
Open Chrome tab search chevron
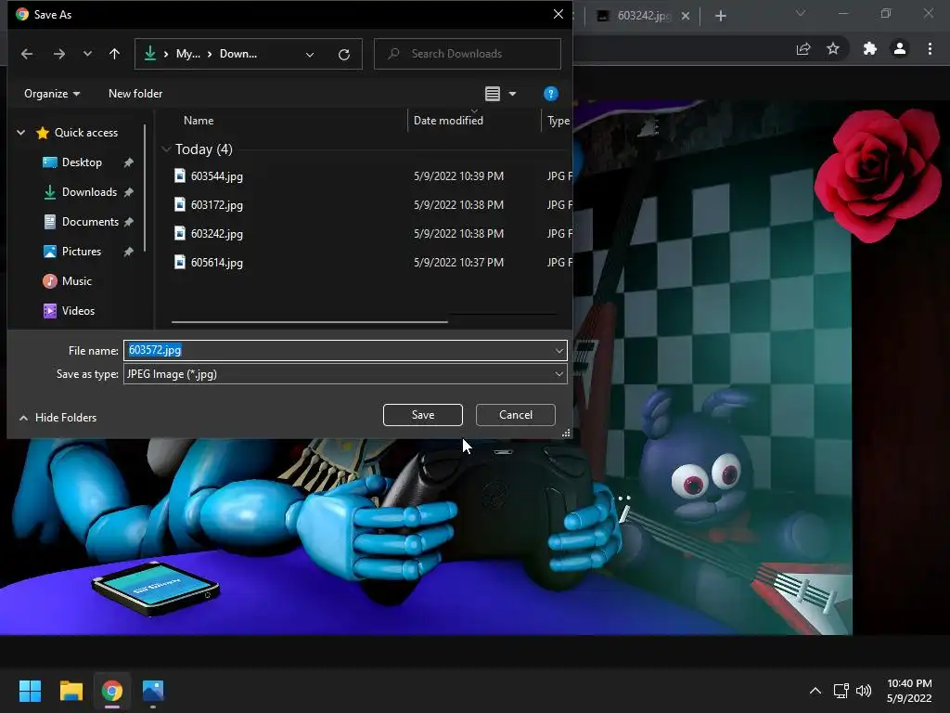click(x=801, y=13)
